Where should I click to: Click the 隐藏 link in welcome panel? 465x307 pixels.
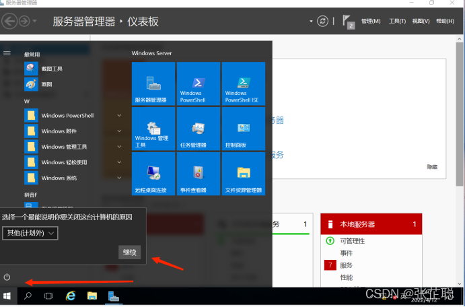[x=432, y=167]
